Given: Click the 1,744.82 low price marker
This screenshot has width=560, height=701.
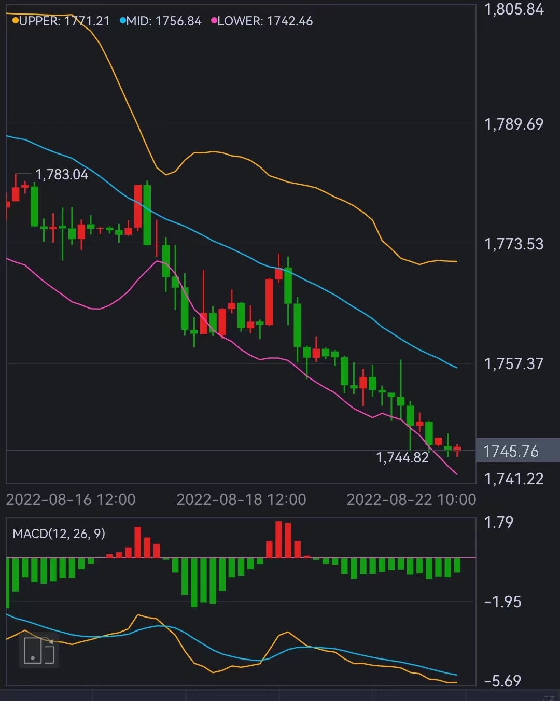Looking at the screenshot, I should tap(402, 458).
